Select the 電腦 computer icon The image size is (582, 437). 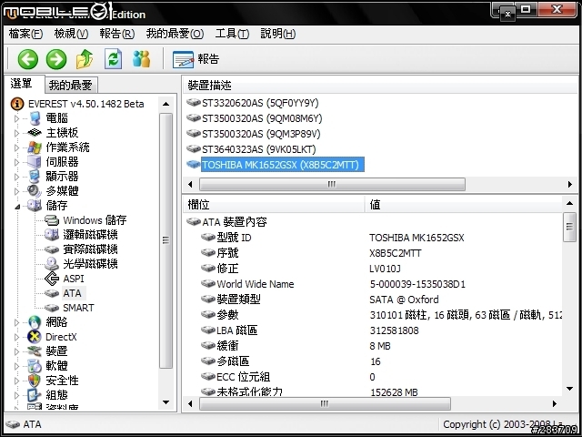click(35, 118)
